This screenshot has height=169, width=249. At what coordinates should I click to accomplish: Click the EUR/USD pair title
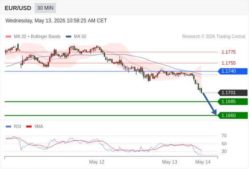[x=18, y=8]
